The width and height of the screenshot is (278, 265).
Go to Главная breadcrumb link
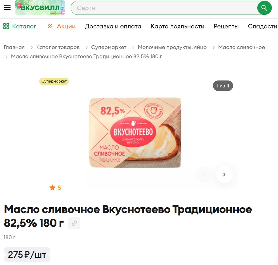[14, 47]
